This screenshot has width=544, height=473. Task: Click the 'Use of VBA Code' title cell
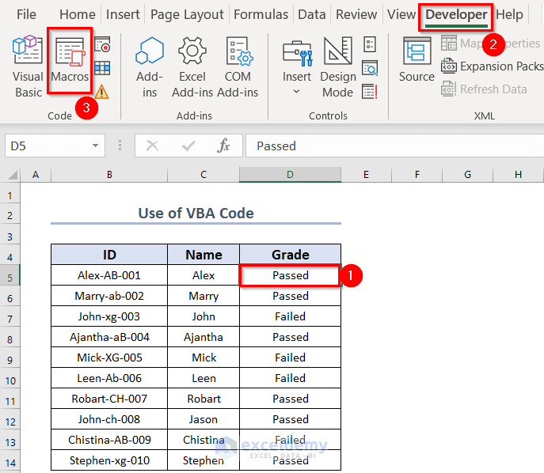[196, 213]
